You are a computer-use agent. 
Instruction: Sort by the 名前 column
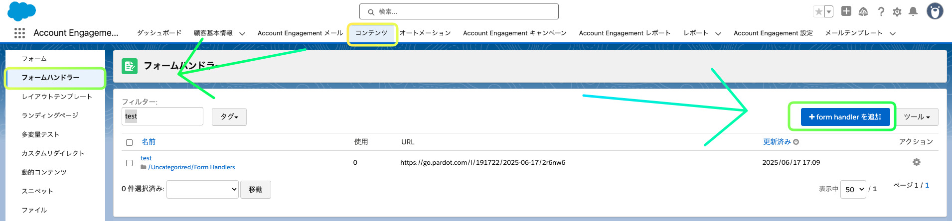click(149, 142)
